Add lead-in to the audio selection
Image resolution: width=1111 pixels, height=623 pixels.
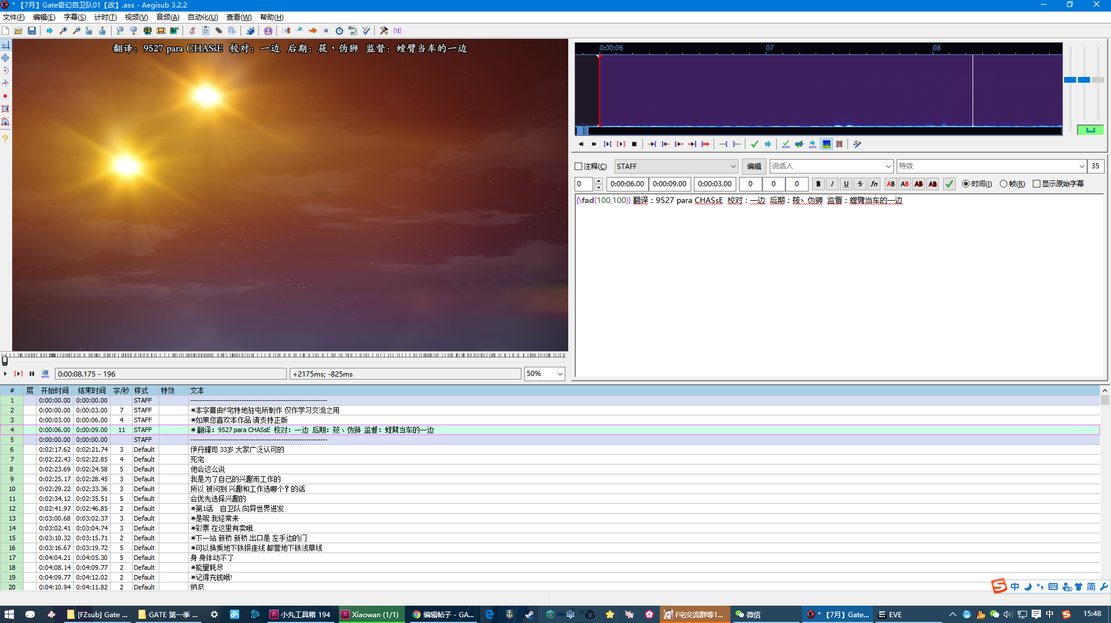(x=723, y=144)
